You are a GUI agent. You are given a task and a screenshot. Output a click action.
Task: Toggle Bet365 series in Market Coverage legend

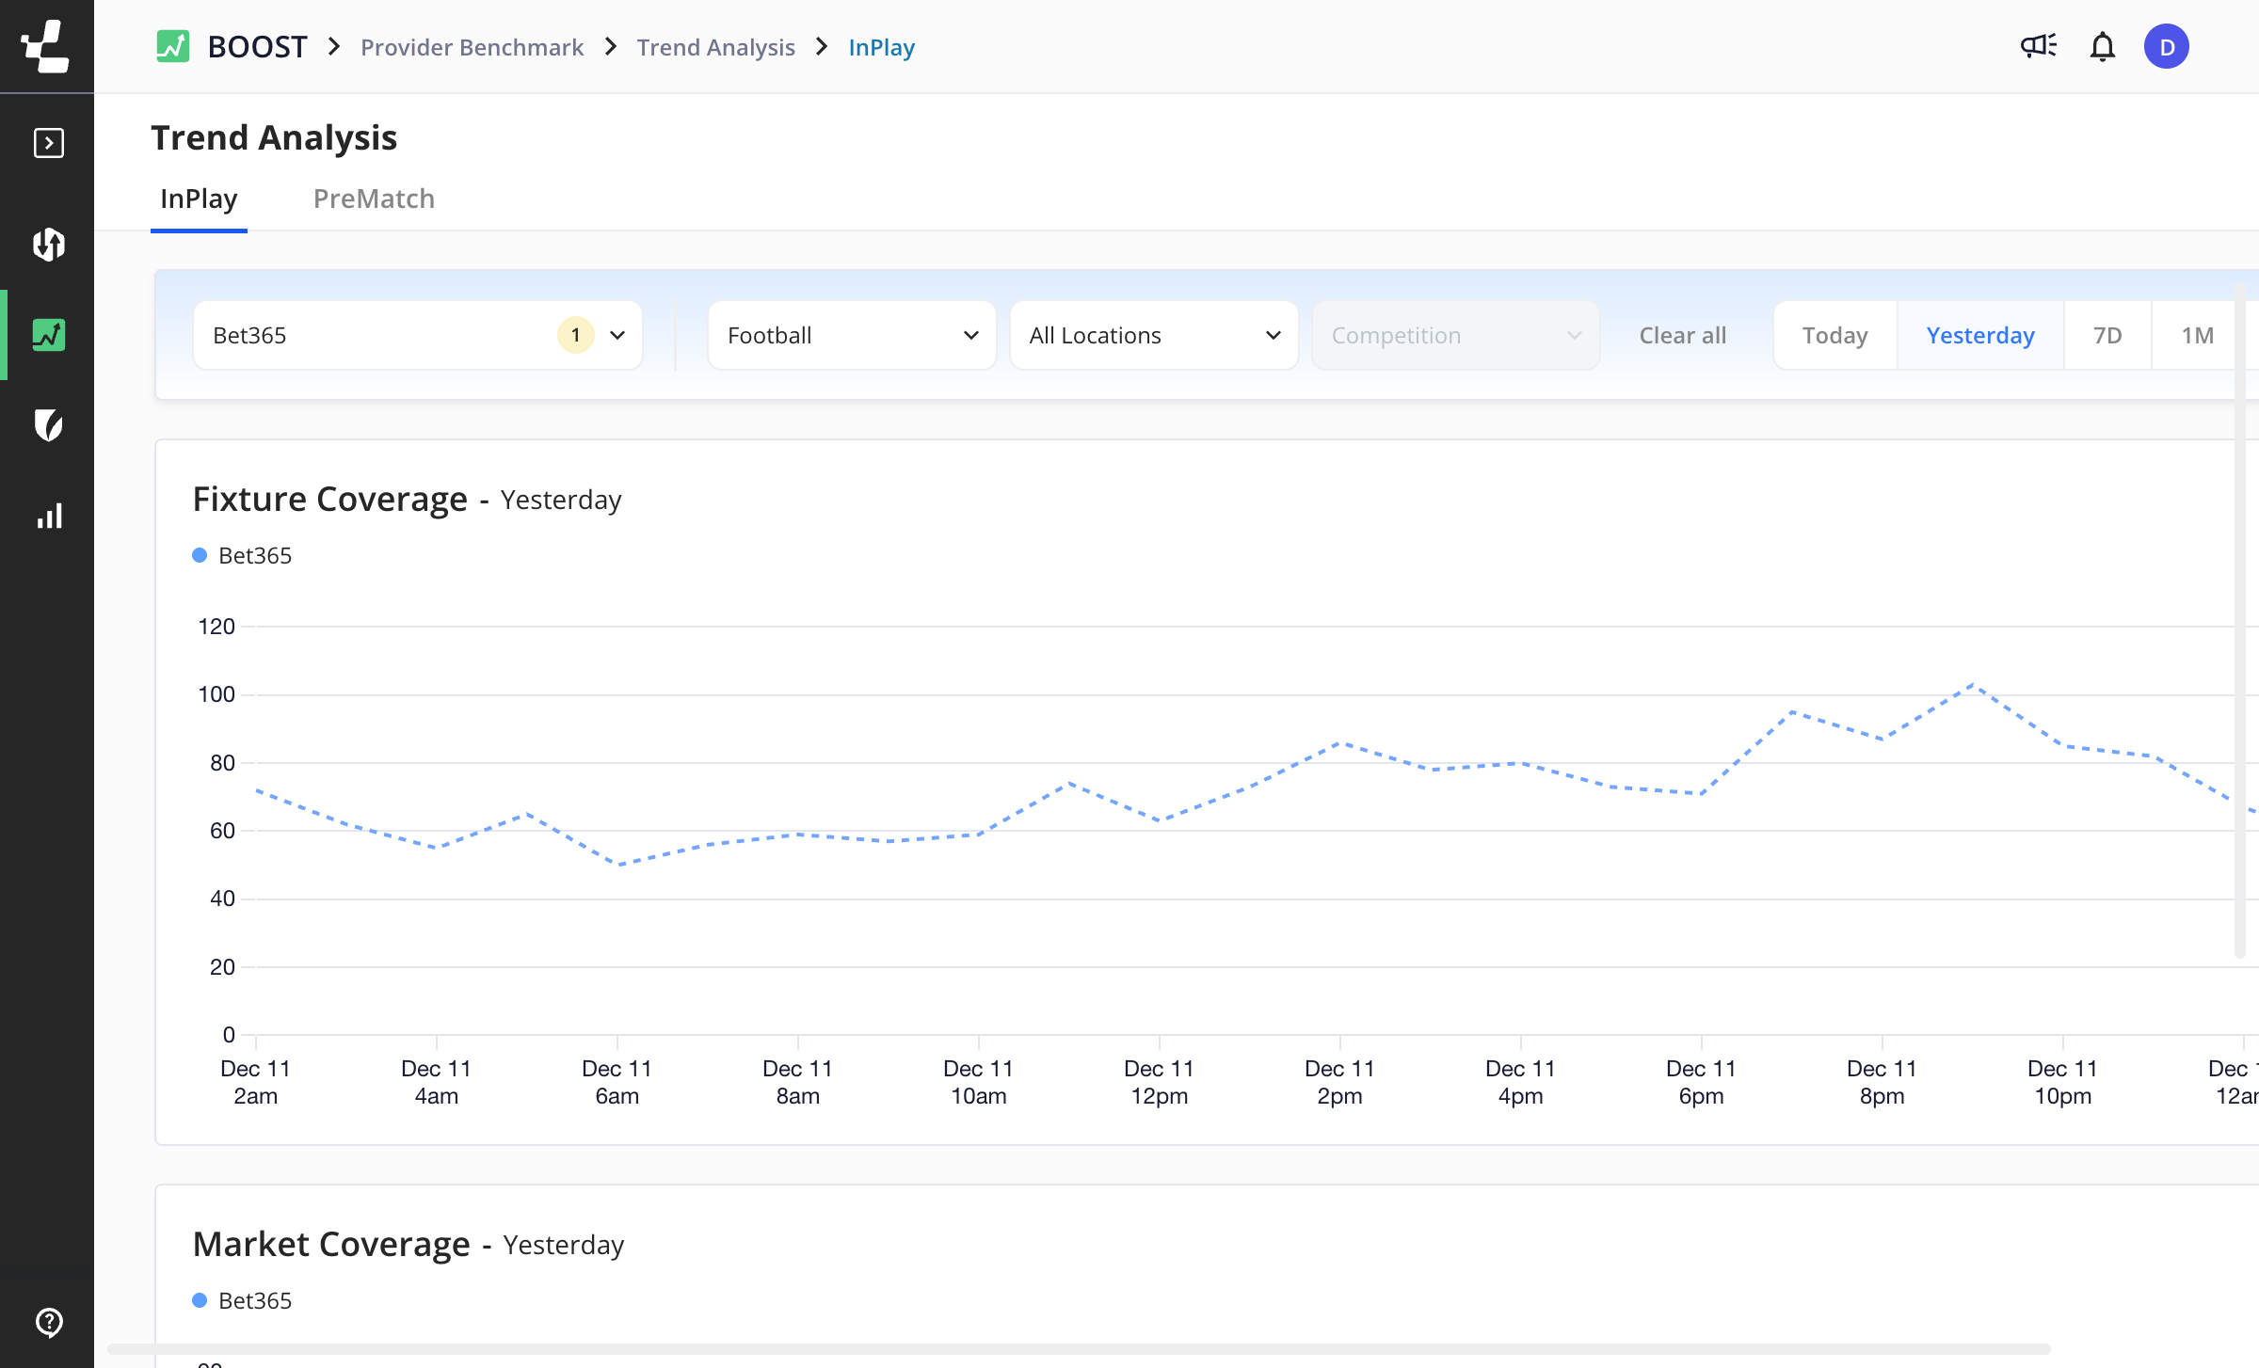click(x=243, y=1301)
